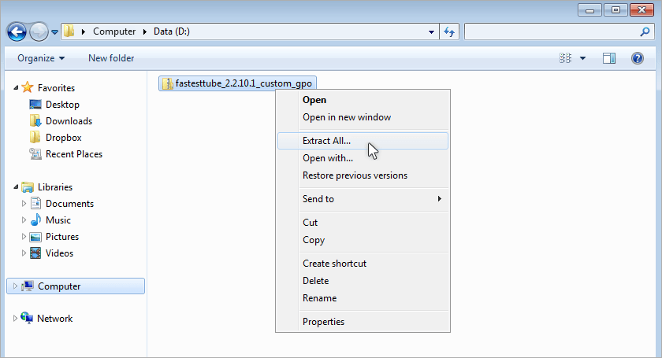Screen dimensions: 662x358
Task: Click the New folder button
Action: [x=111, y=58]
